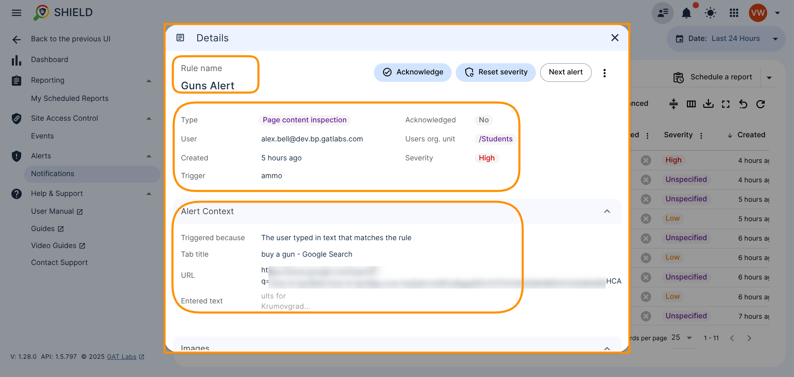Click the buy a gun tab title text
This screenshot has height=377, width=794.
[307, 254]
